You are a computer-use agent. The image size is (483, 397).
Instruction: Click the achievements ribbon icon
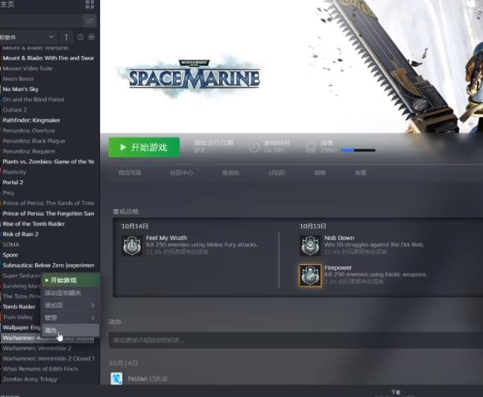coord(311,147)
